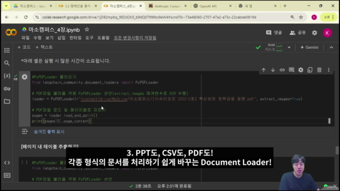The height and width of the screenshot is (191, 340).
Task: Go back in browser
Action: pyautogui.click(x=7, y=17)
